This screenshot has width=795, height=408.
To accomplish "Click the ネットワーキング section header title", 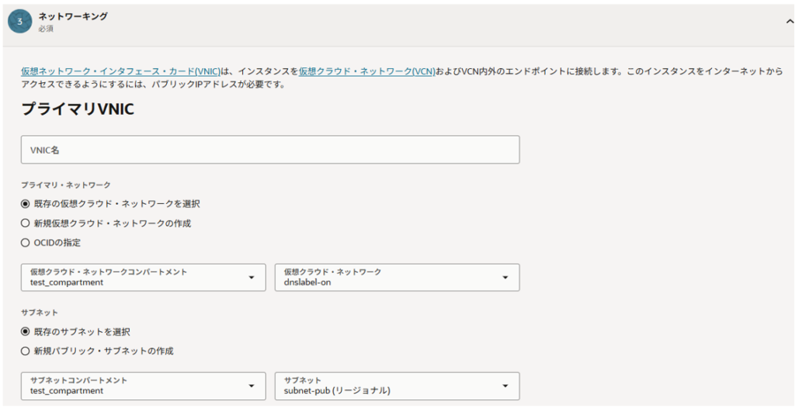I will point(73,16).
